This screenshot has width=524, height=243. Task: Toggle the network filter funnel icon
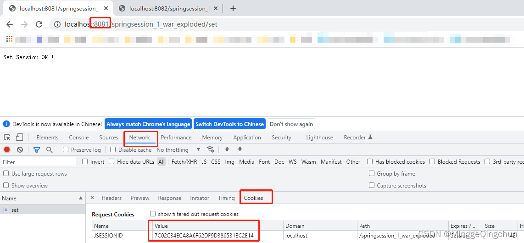[x=37, y=150]
